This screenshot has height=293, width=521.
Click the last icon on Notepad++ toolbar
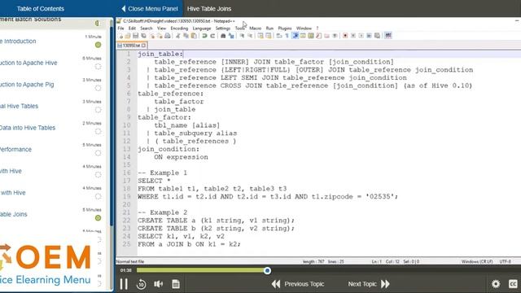pyautogui.click(x=387, y=36)
